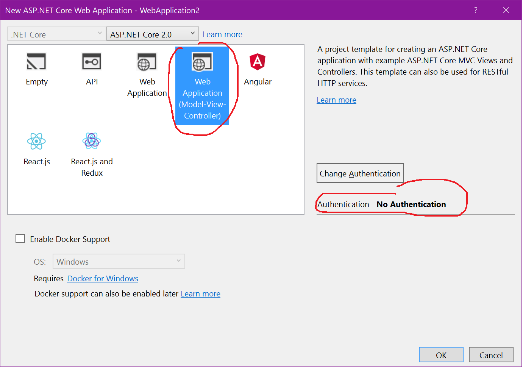Pick the React.js and Redux template icon
The height and width of the screenshot is (368, 523).
[x=92, y=141]
